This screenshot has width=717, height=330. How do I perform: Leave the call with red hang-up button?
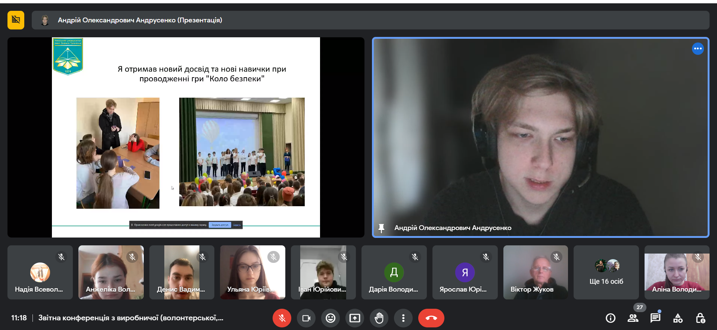coord(431,318)
